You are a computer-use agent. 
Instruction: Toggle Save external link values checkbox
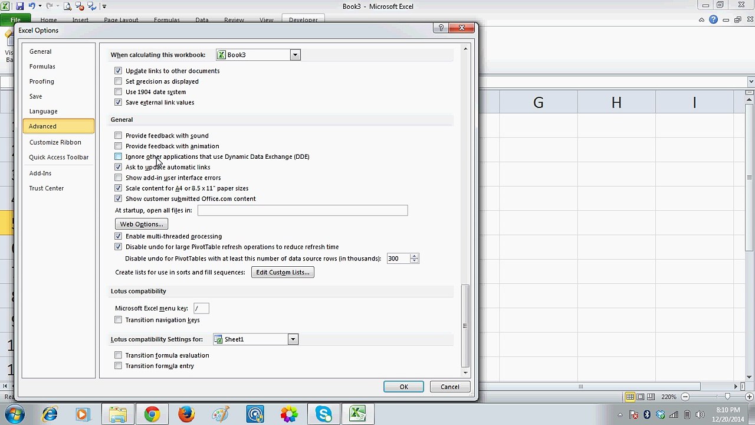click(118, 103)
